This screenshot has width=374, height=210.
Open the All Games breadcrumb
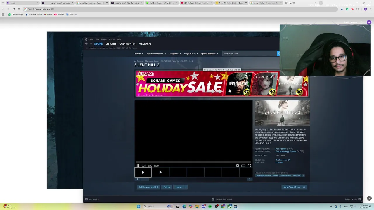click(138, 61)
